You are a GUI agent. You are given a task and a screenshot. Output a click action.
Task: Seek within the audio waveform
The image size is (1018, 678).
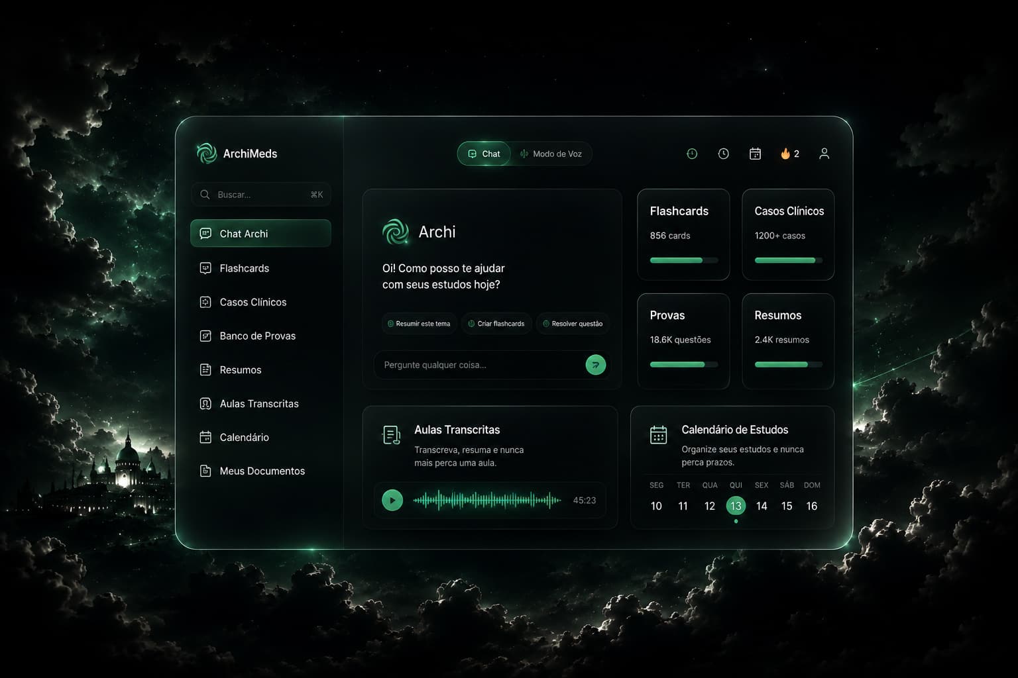[x=487, y=501]
